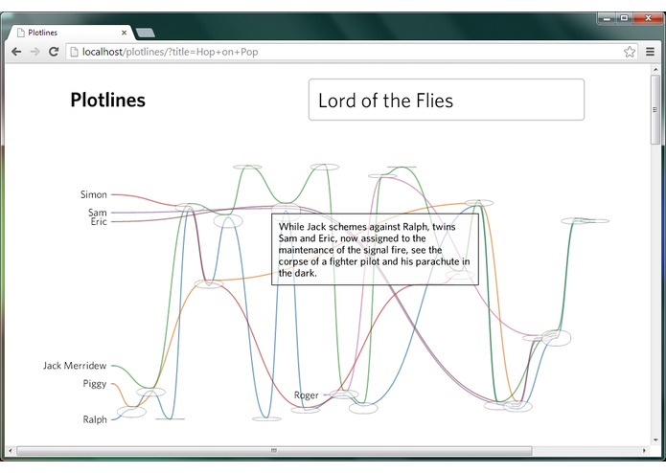Viewport: 666px width, 473px height.
Task: Select the Simon character label
Action: [x=94, y=194]
